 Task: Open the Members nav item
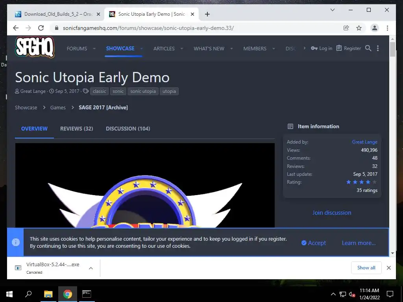255,48
